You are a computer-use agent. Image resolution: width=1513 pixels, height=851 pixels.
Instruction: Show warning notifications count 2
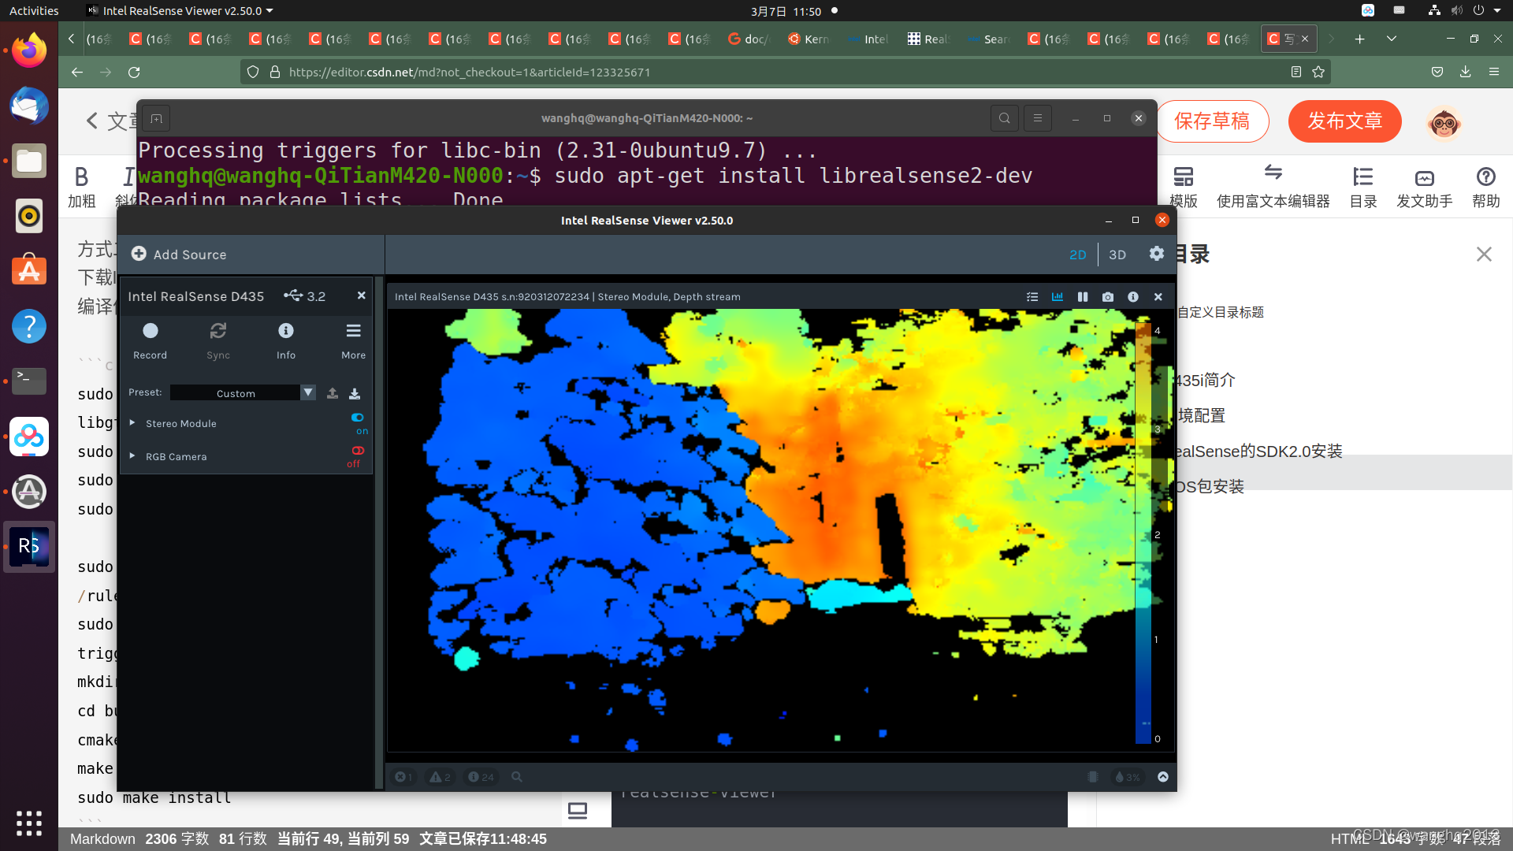pos(440,777)
